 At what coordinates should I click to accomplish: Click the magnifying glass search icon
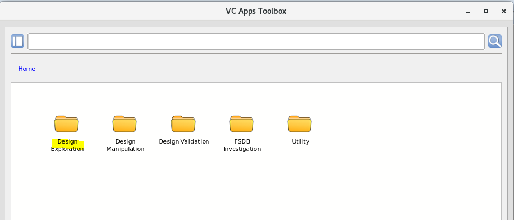pyautogui.click(x=494, y=42)
